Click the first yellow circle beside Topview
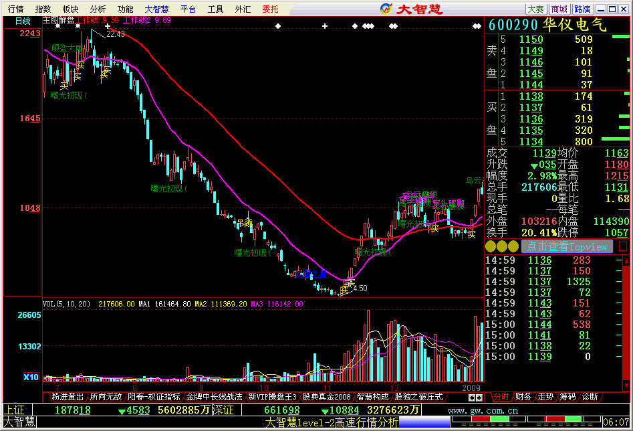Viewport: 633px width, 431px height. point(491,246)
